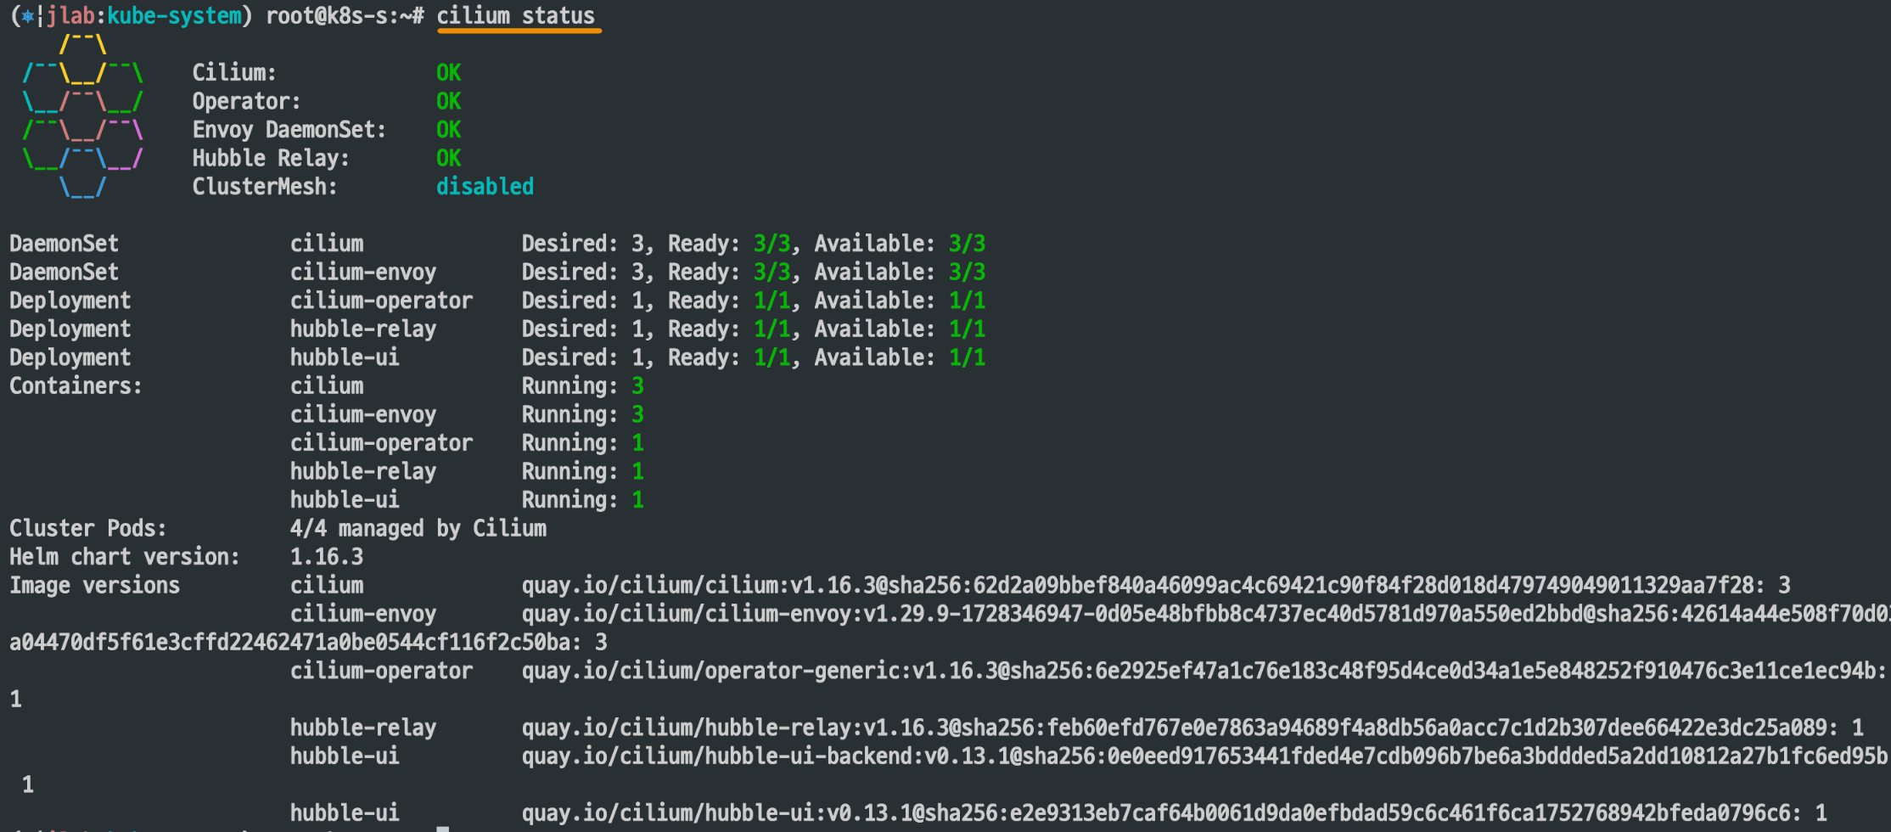The width and height of the screenshot is (1891, 832).
Task: Click the OK value beside Operator
Action: coord(449,102)
